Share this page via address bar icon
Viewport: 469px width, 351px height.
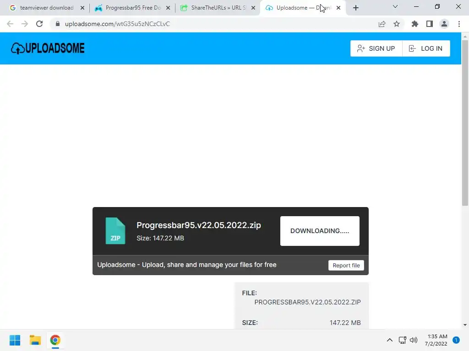(382, 24)
